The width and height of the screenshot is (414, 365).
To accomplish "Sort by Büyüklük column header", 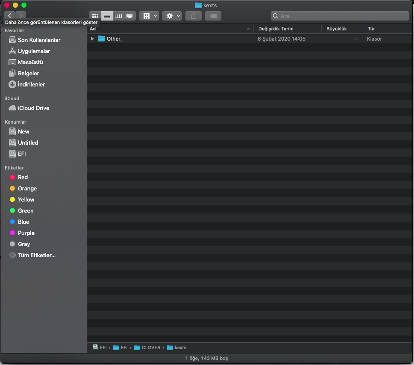I will (x=337, y=29).
